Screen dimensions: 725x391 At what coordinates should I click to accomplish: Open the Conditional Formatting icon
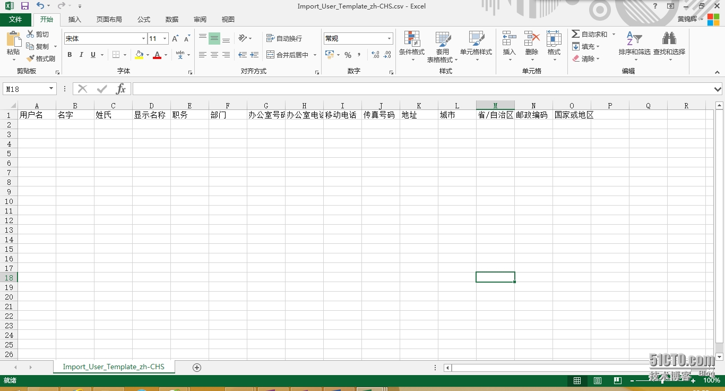click(412, 39)
